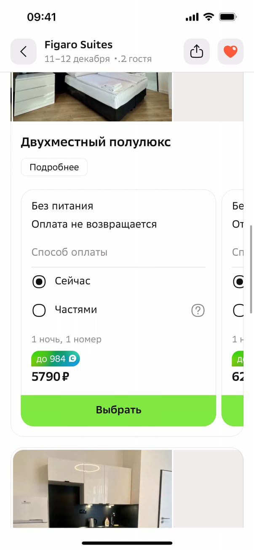Tap the Двухместный полулюкс room heading

click(x=96, y=142)
